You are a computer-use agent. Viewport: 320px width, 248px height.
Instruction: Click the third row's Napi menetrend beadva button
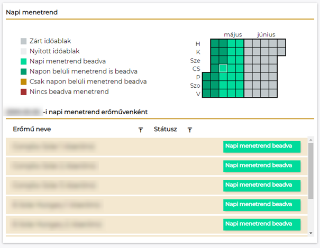pyautogui.click(x=261, y=186)
